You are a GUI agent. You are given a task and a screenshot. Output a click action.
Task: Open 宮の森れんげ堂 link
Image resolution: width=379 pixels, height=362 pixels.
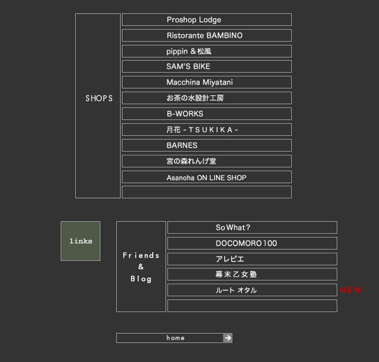point(191,161)
